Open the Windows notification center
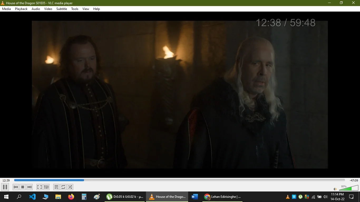 coord(351,197)
